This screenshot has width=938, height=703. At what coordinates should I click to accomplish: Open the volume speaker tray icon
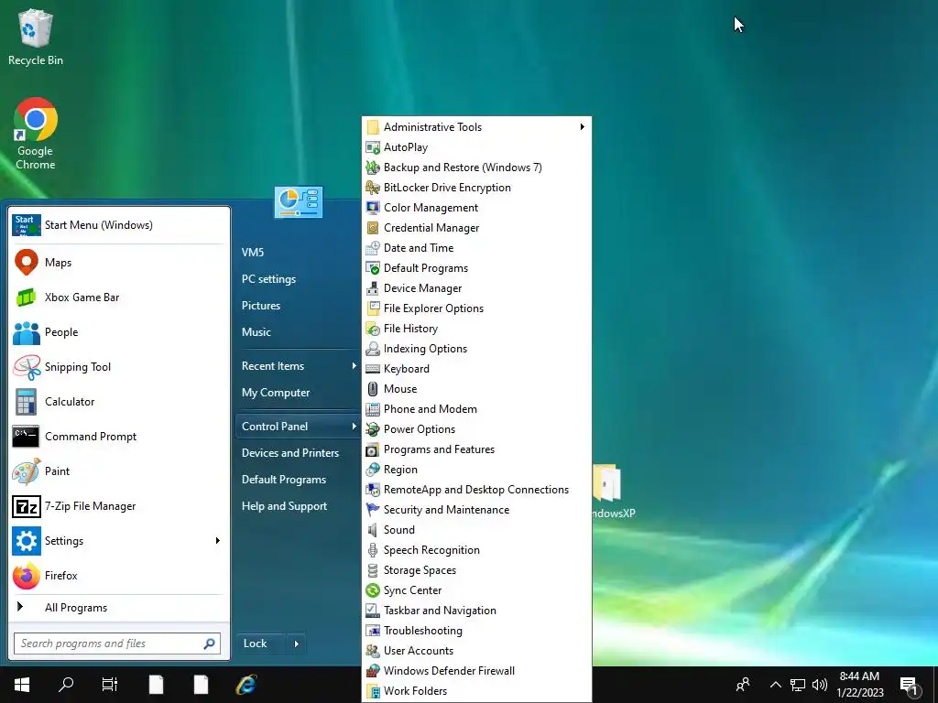tap(820, 685)
